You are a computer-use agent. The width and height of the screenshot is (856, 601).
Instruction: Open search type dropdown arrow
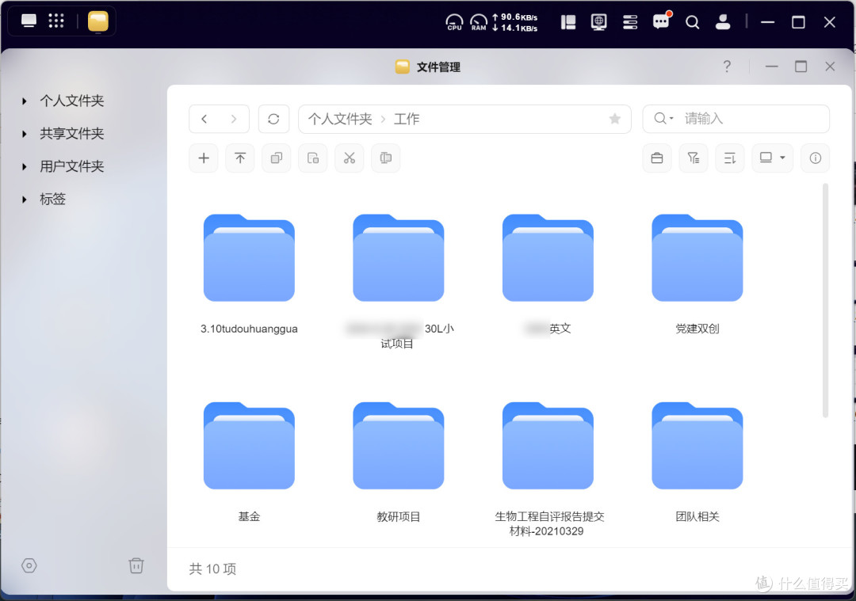pos(671,118)
